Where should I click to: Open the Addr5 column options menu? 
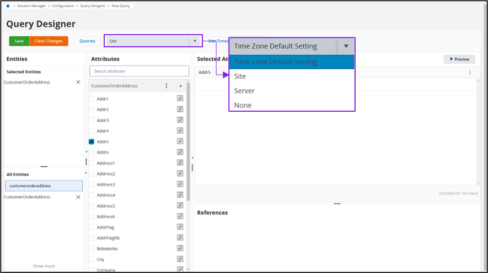pyautogui.click(x=470, y=72)
